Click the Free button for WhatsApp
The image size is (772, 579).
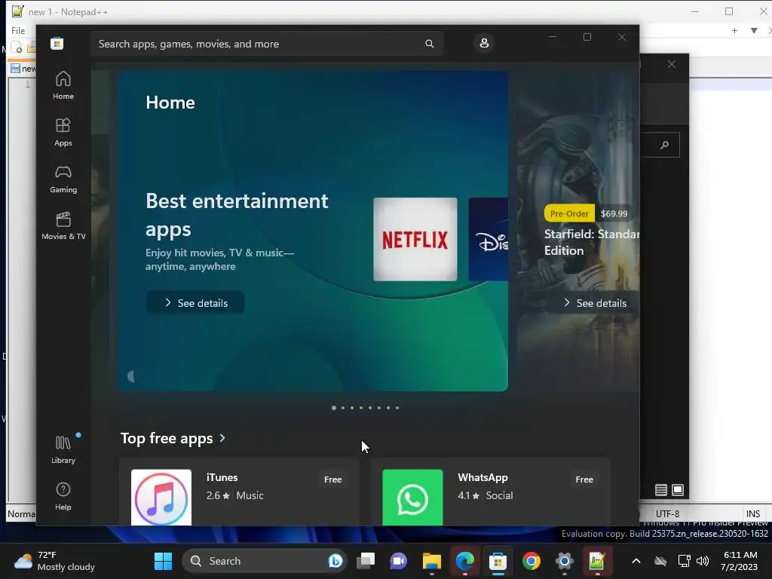[x=584, y=479]
